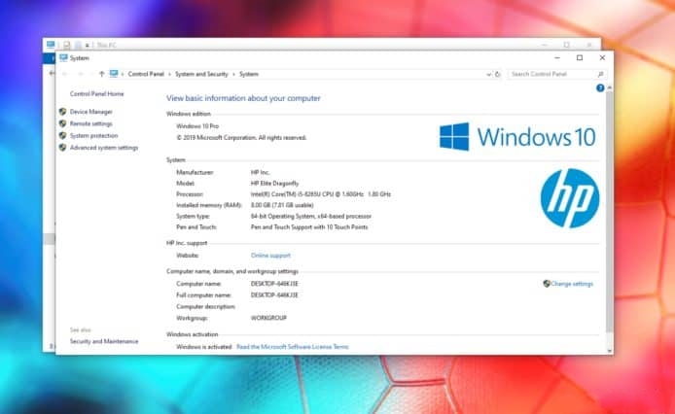
Task: Click the scroll up arrow
Action: click(609, 87)
